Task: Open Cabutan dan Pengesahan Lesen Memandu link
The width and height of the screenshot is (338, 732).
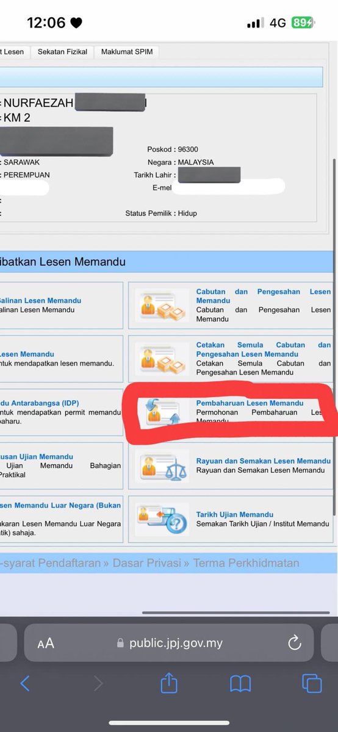Action: [x=264, y=296]
